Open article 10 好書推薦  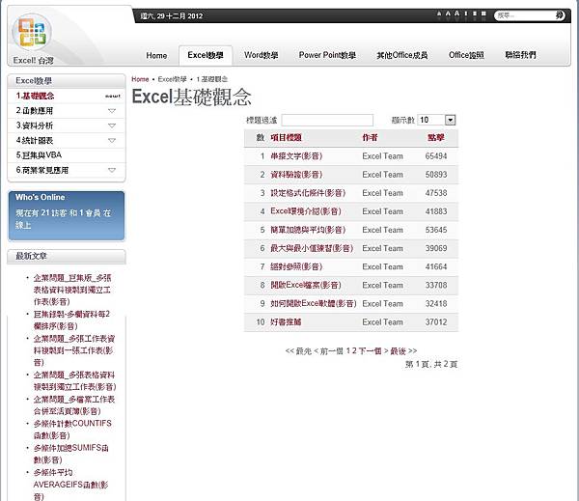pyautogui.click(x=286, y=322)
